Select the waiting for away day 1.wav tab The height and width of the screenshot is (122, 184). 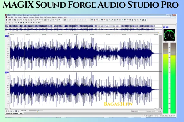(14, 113)
